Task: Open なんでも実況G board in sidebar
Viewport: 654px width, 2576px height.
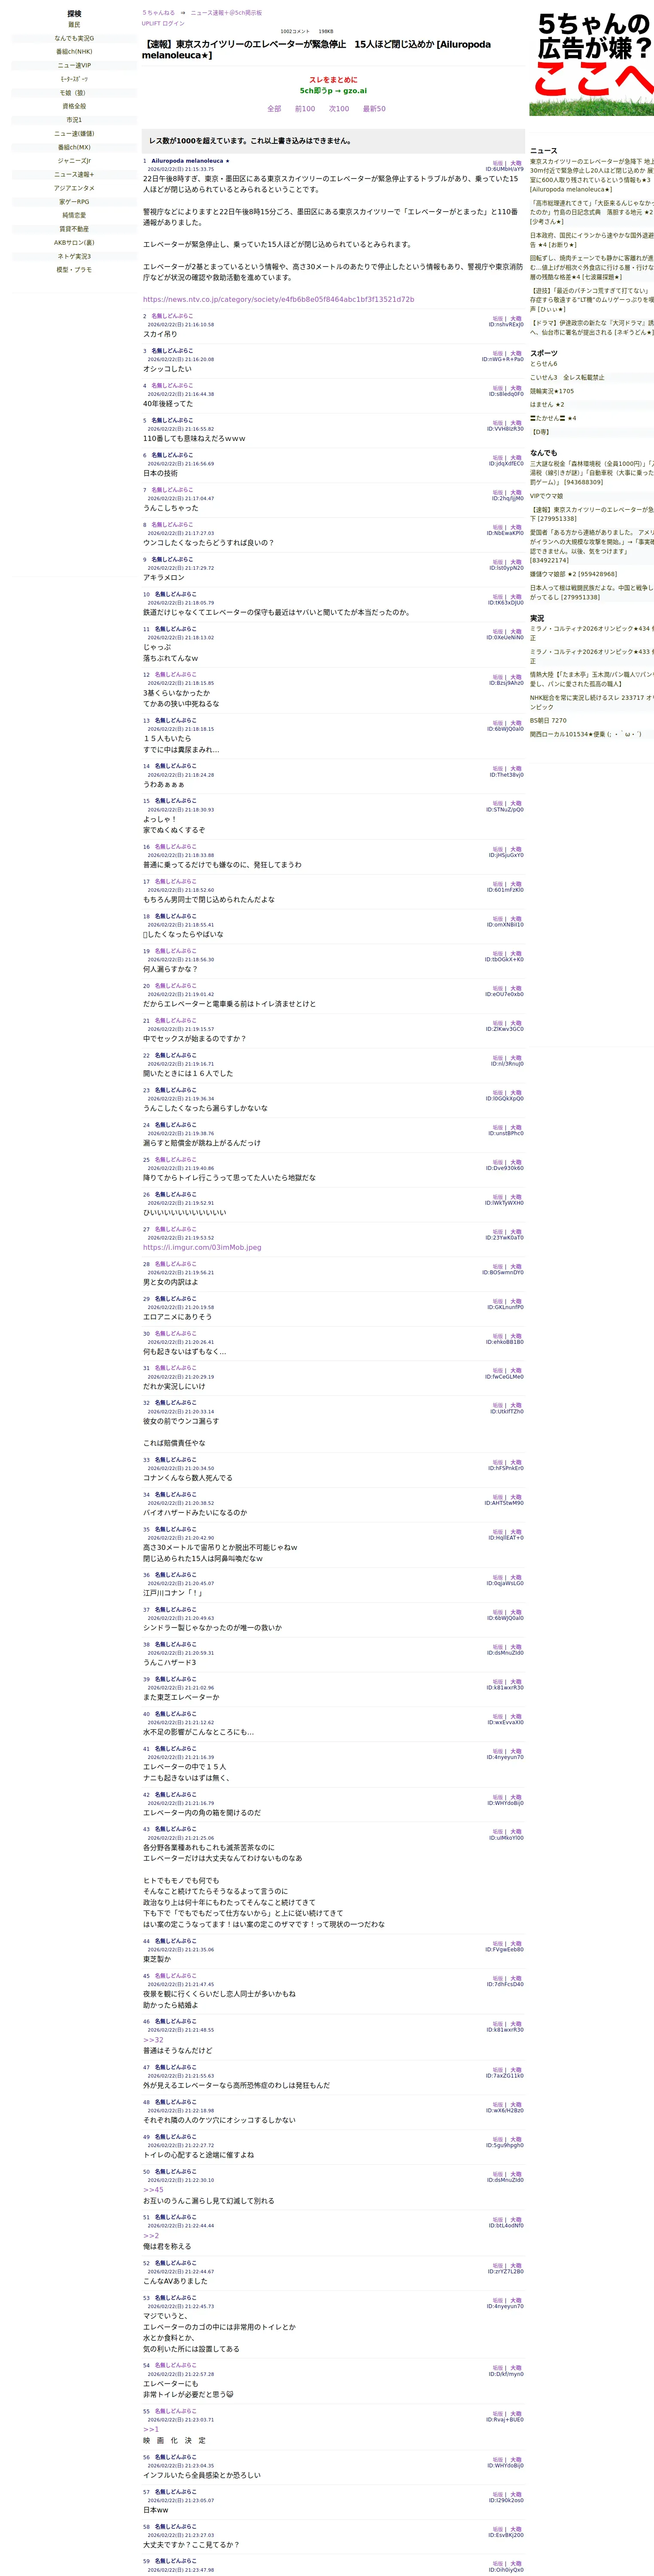Action: pyautogui.click(x=74, y=38)
